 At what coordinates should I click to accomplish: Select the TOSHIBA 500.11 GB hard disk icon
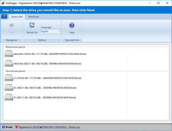click(9, 64)
